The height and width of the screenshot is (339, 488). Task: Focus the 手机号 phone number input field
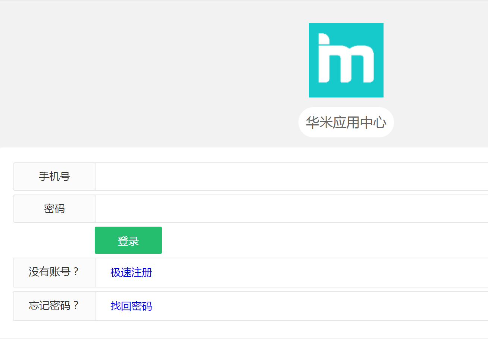point(292,177)
